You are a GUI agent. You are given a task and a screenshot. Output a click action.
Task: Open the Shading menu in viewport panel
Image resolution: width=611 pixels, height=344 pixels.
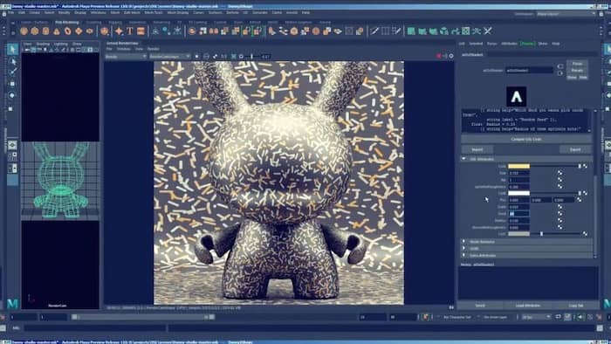(43, 44)
